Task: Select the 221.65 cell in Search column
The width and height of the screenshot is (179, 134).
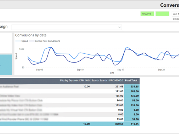Action: [x=119, y=87]
